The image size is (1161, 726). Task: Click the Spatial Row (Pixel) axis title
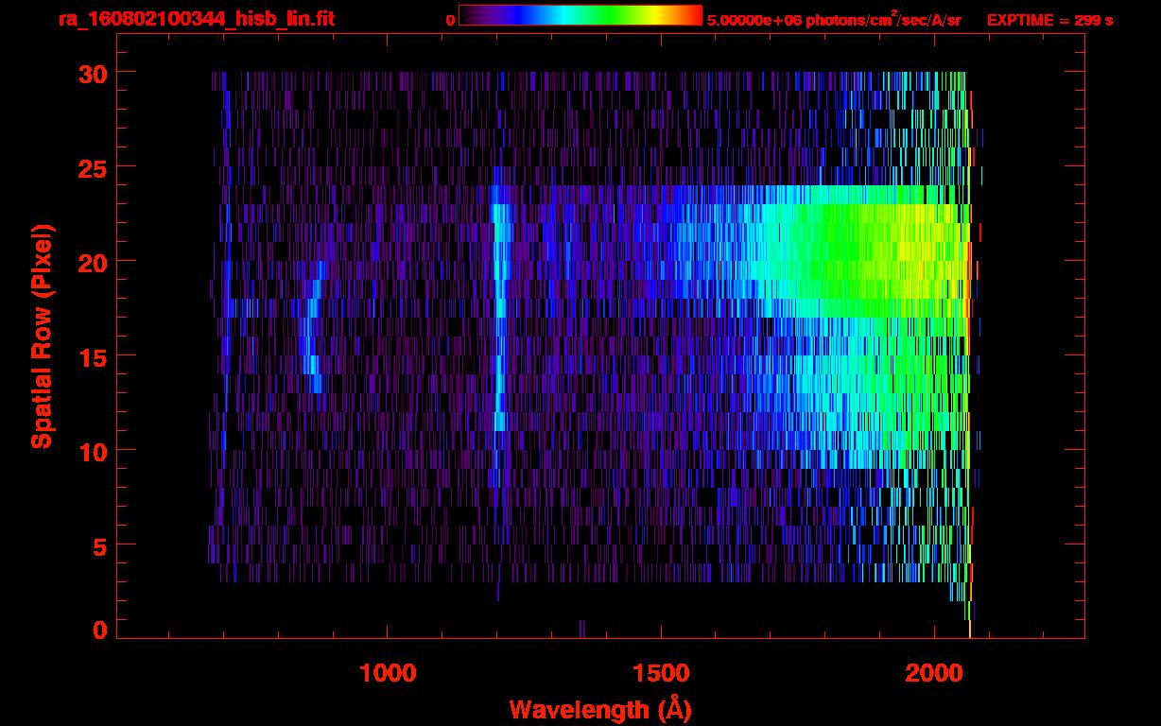43,337
